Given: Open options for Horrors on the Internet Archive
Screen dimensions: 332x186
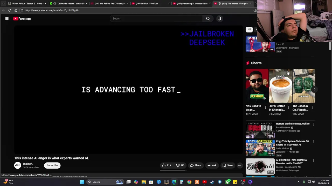Looking at the screenshot, I should coord(314,124).
